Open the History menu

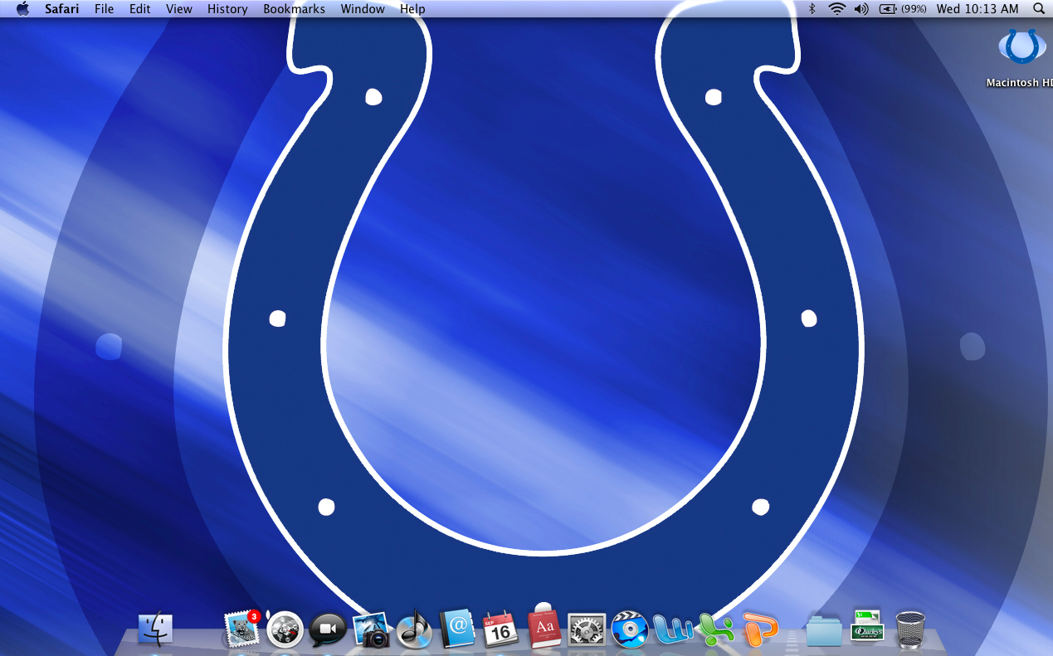[227, 9]
